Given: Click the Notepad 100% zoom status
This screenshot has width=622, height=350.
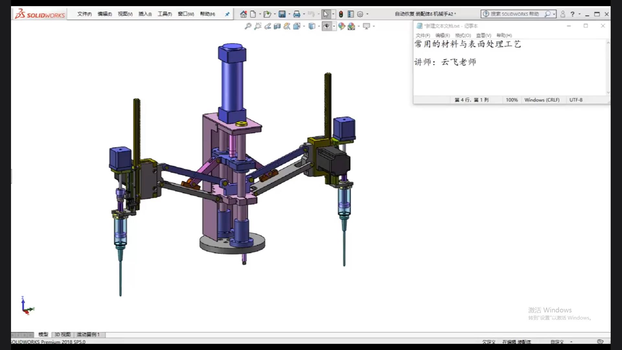Looking at the screenshot, I should 512,100.
